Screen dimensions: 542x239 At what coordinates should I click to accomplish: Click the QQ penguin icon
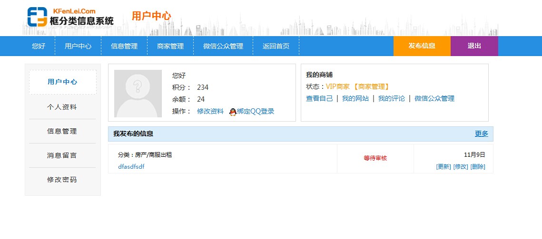click(x=233, y=112)
